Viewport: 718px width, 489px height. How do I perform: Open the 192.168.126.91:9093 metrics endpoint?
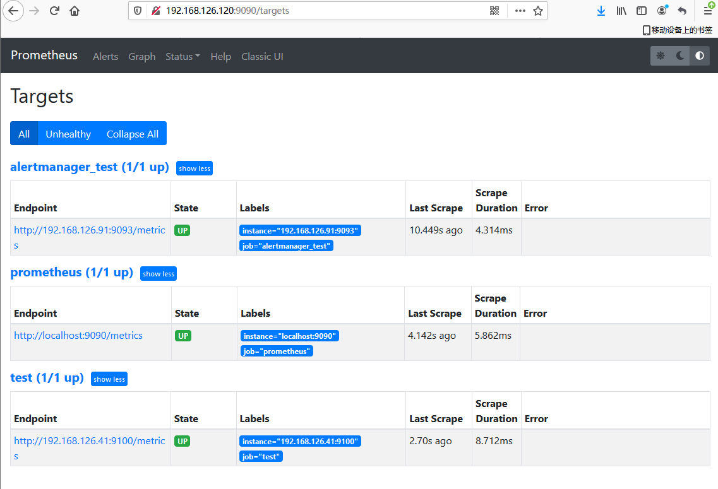tap(90, 237)
